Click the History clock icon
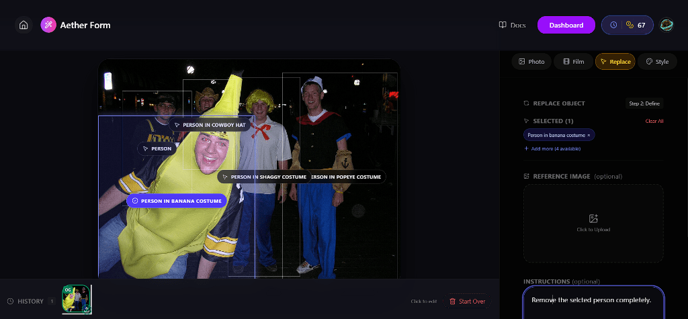The height and width of the screenshot is (319, 688). pyautogui.click(x=10, y=302)
